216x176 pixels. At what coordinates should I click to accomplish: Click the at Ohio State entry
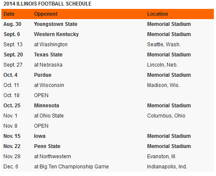pyautogui.click(x=49, y=116)
